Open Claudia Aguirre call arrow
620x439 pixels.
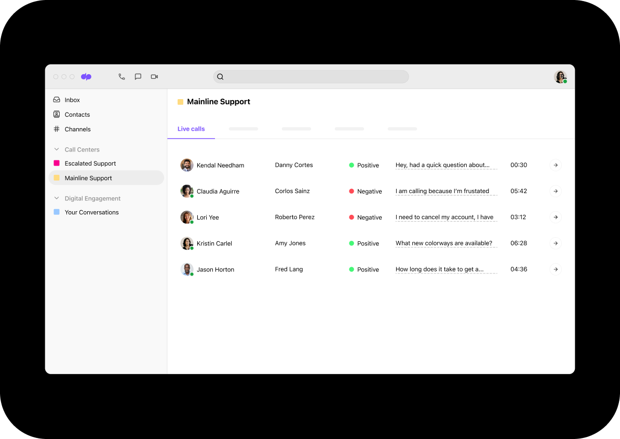tap(556, 191)
